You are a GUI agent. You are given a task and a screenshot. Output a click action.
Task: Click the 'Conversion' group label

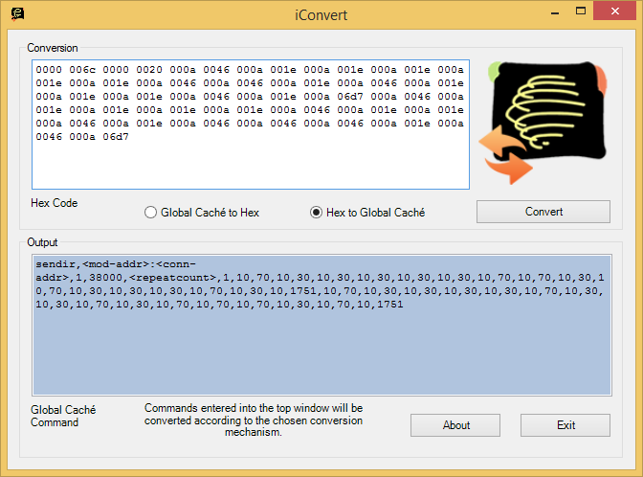point(53,48)
